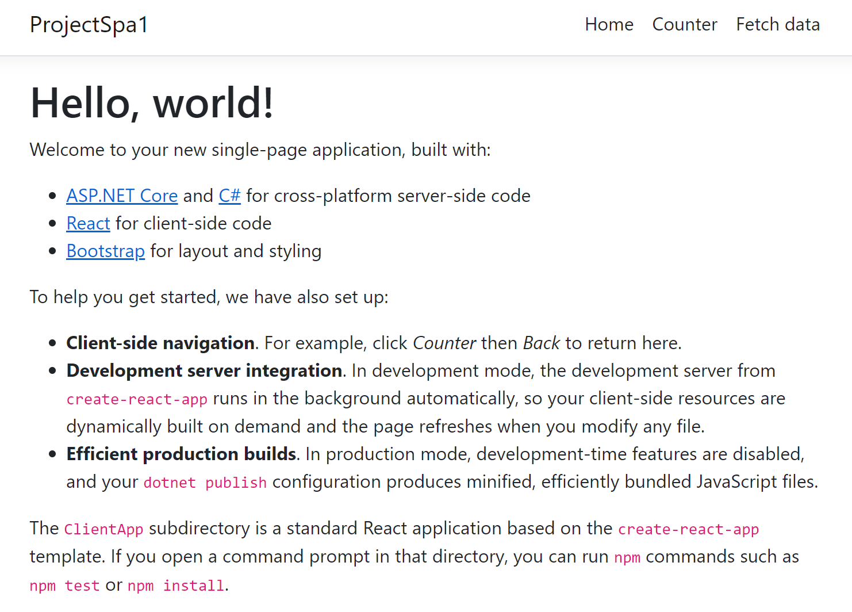Click the Hello, world! heading
852x612 pixels.
pos(152,102)
